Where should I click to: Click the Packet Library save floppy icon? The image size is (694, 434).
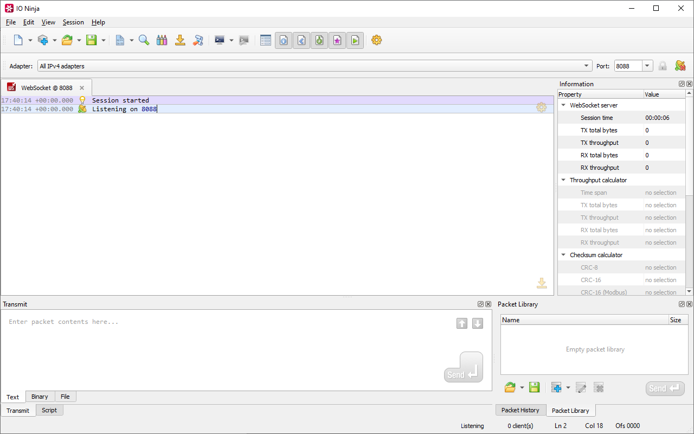534,387
